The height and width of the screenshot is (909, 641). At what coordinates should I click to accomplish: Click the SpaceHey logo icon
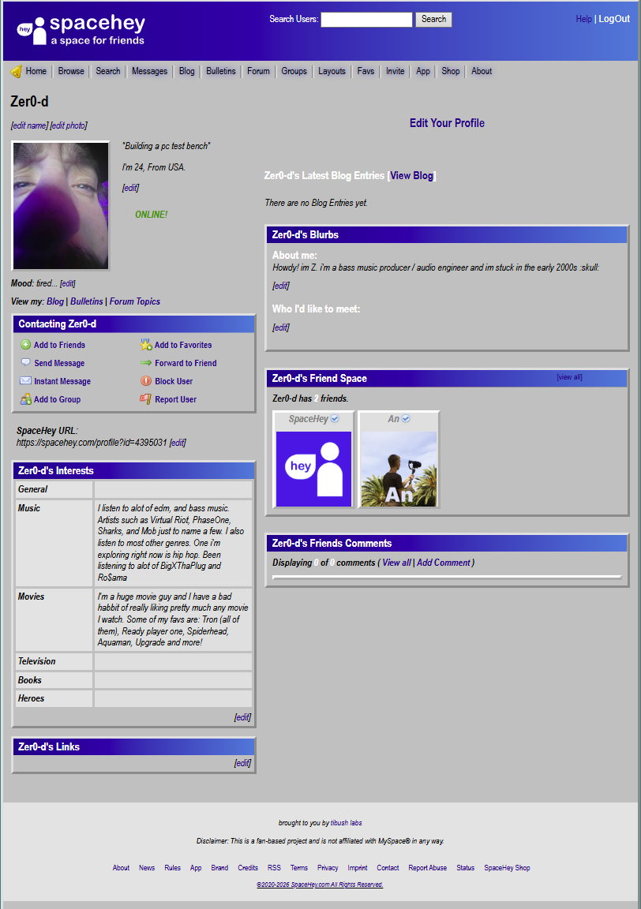click(x=32, y=30)
